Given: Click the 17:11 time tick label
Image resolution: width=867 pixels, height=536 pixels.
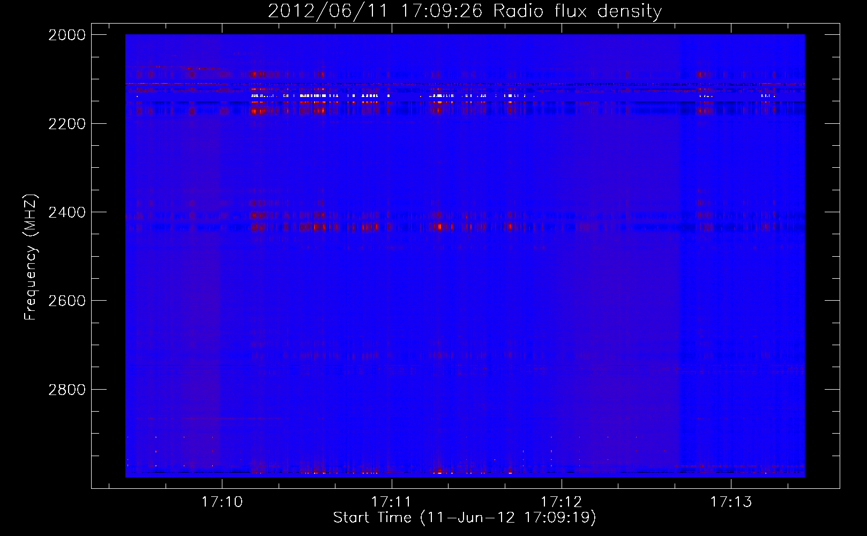Looking at the screenshot, I should 392,502.
